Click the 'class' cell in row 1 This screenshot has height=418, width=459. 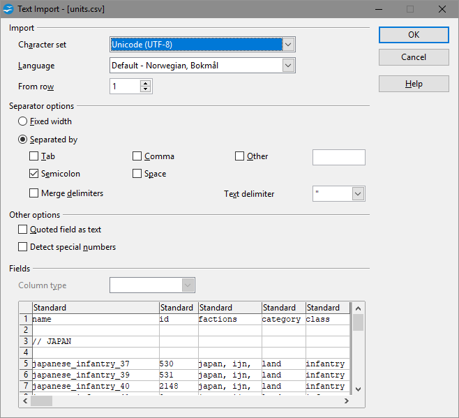click(328, 319)
